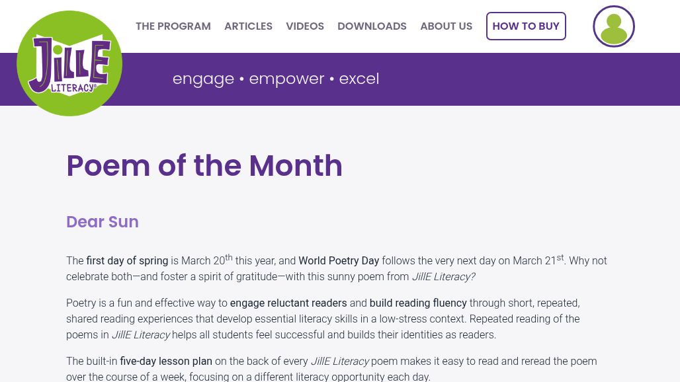
Task: Open the user account profile icon
Action: tap(613, 26)
